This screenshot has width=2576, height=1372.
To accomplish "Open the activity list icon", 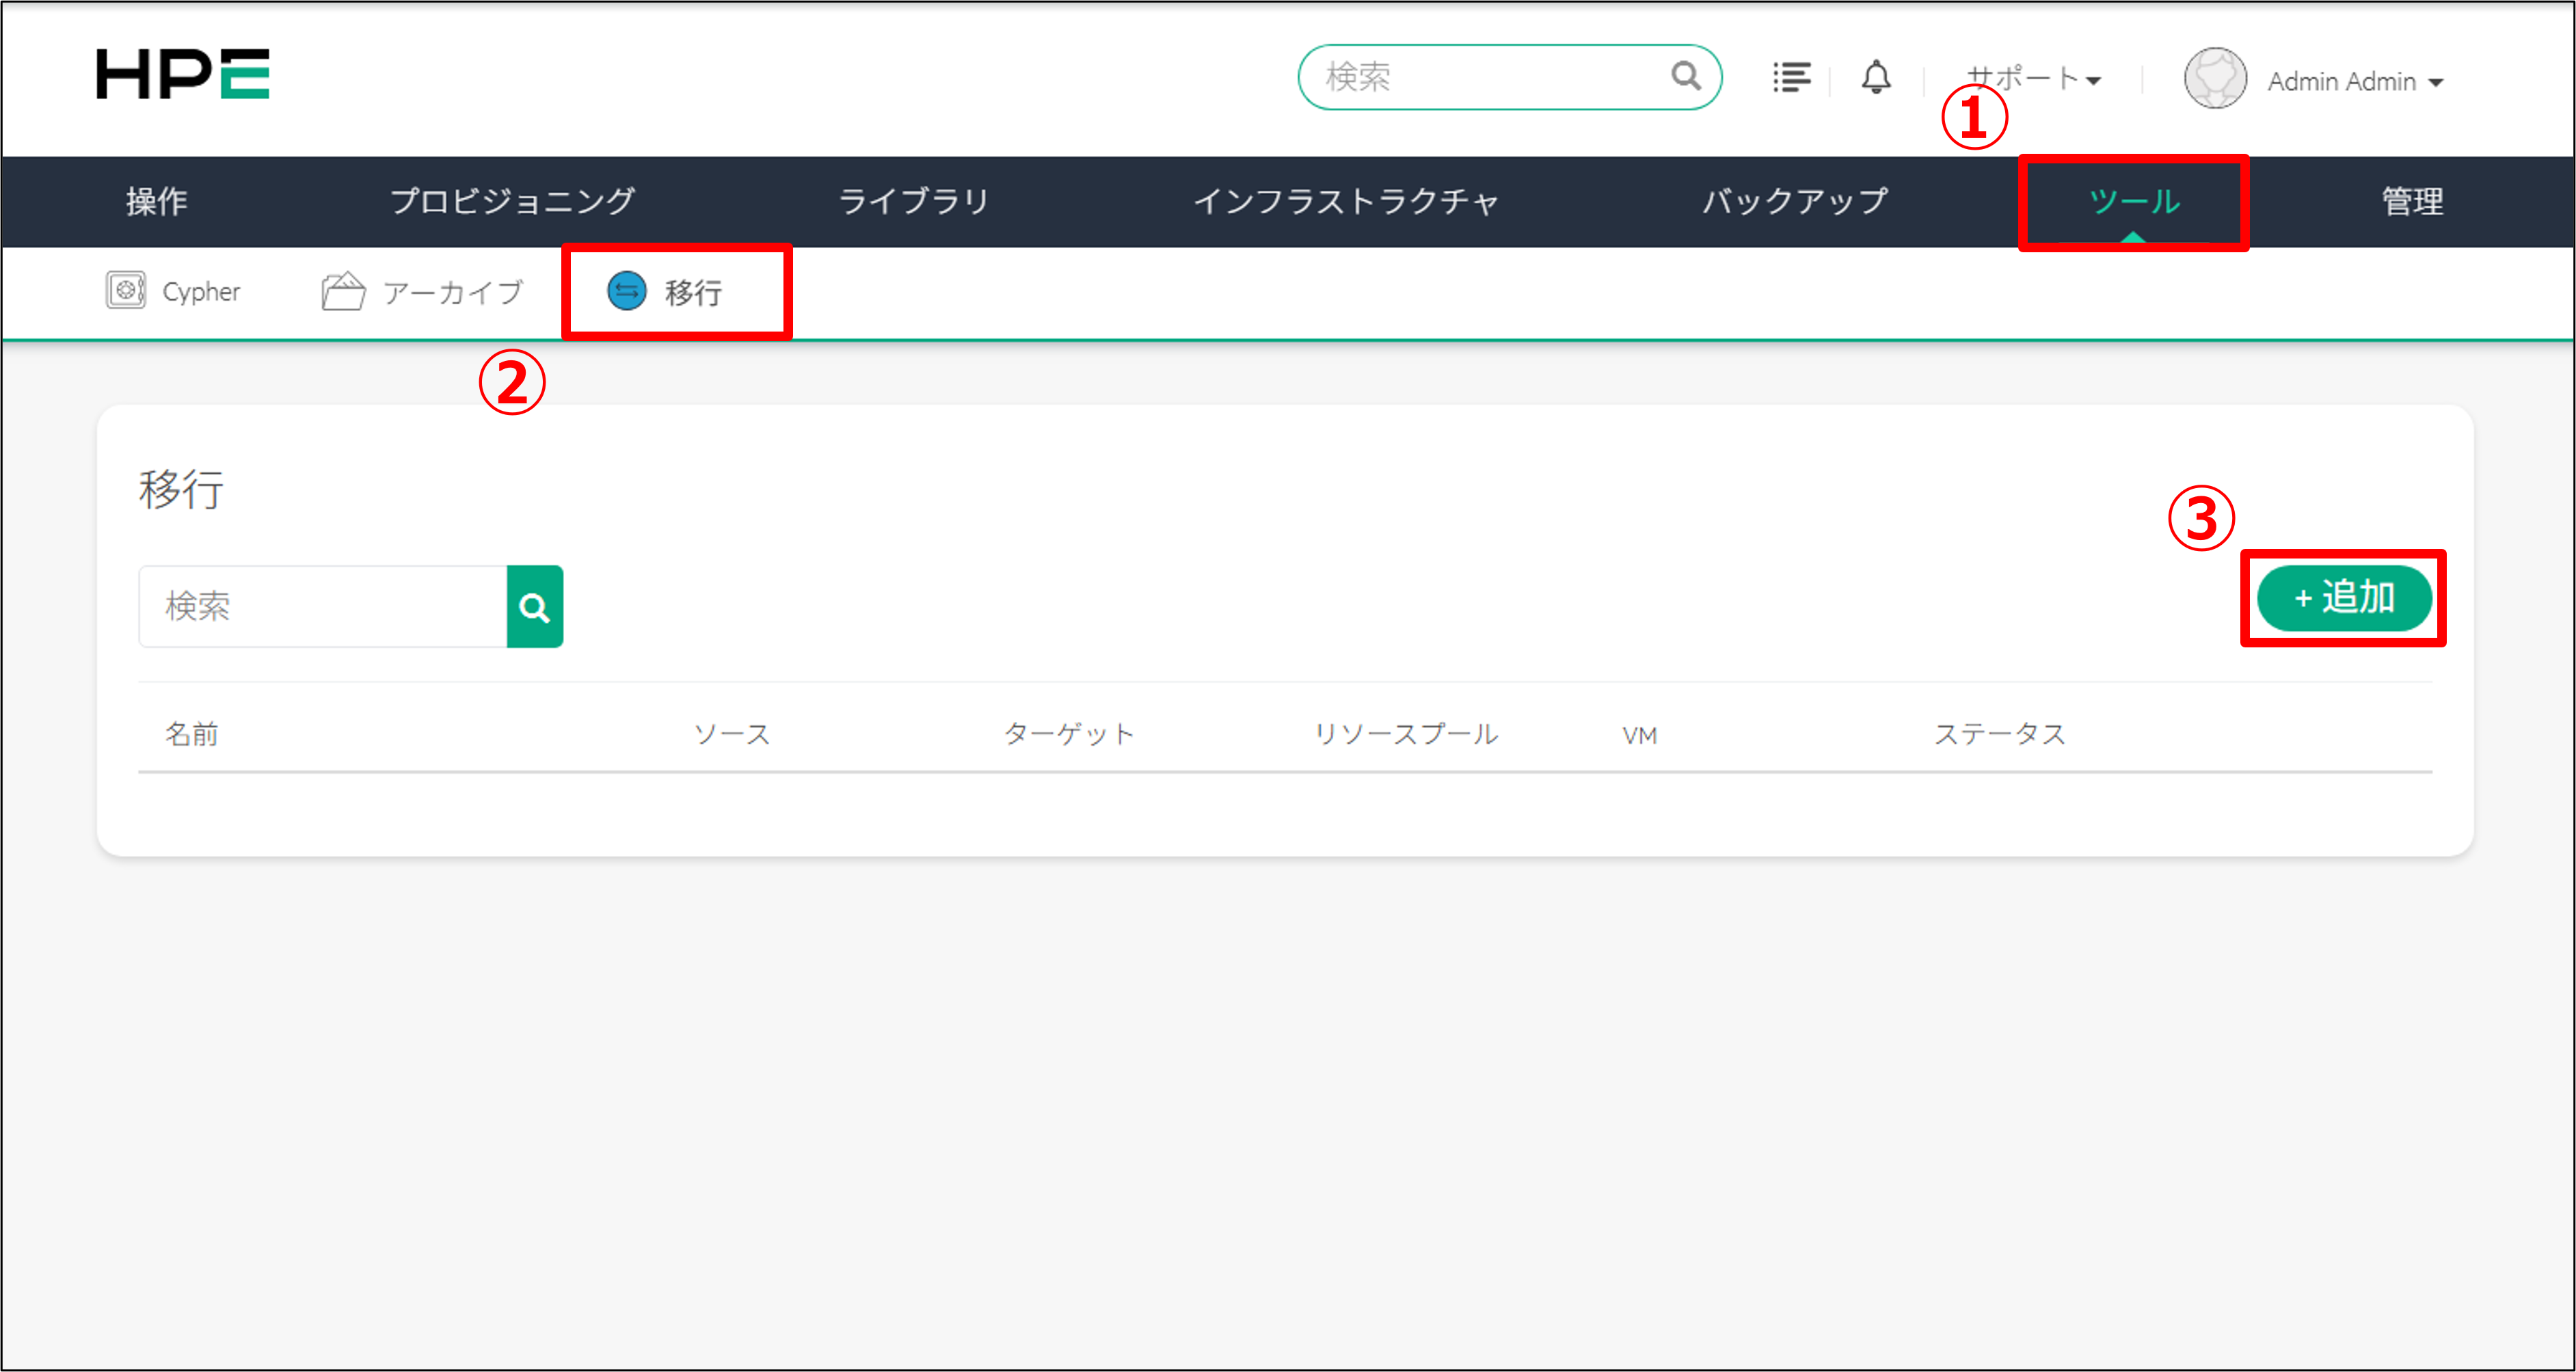I will (x=1791, y=78).
